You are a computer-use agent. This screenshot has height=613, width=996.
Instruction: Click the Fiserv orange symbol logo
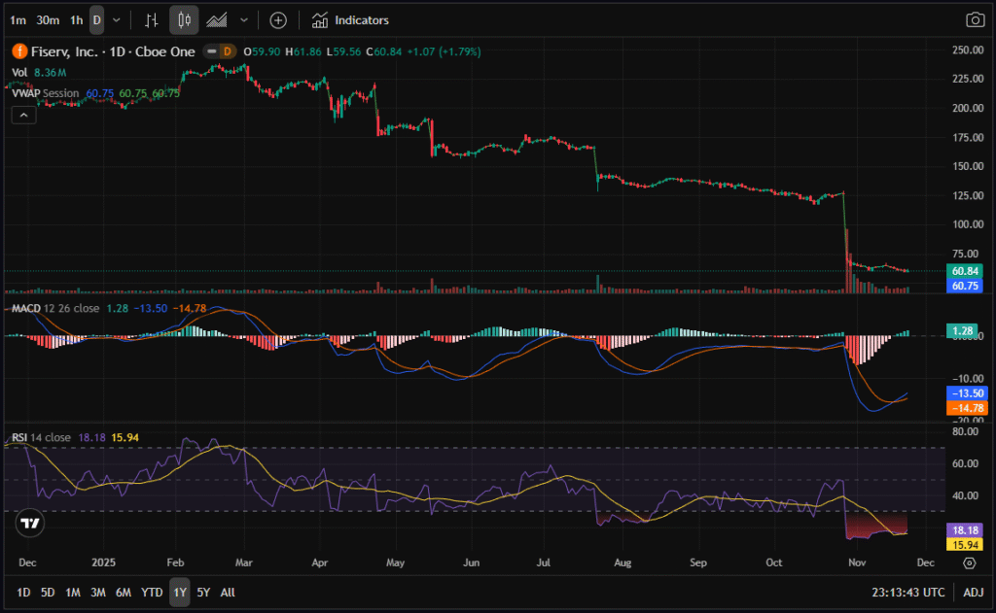pyautogui.click(x=18, y=51)
